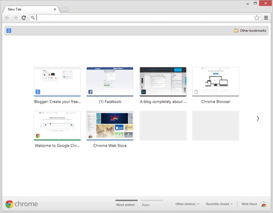Expand the Recently closed menu
This screenshot has height=213, width=273.
[x=219, y=204]
